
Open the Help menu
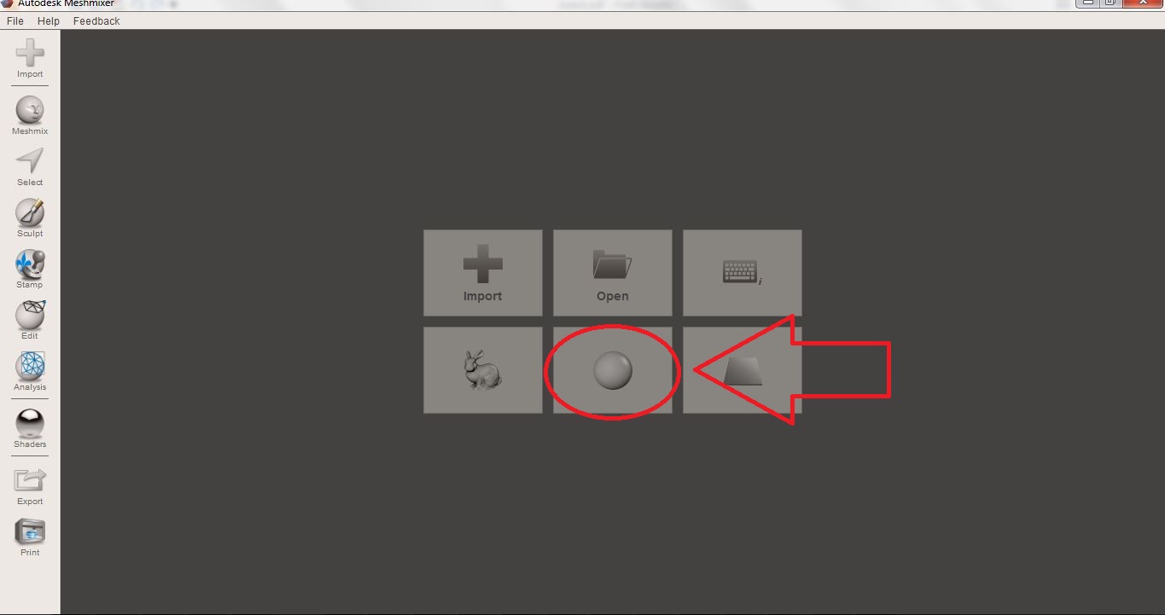[49, 20]
